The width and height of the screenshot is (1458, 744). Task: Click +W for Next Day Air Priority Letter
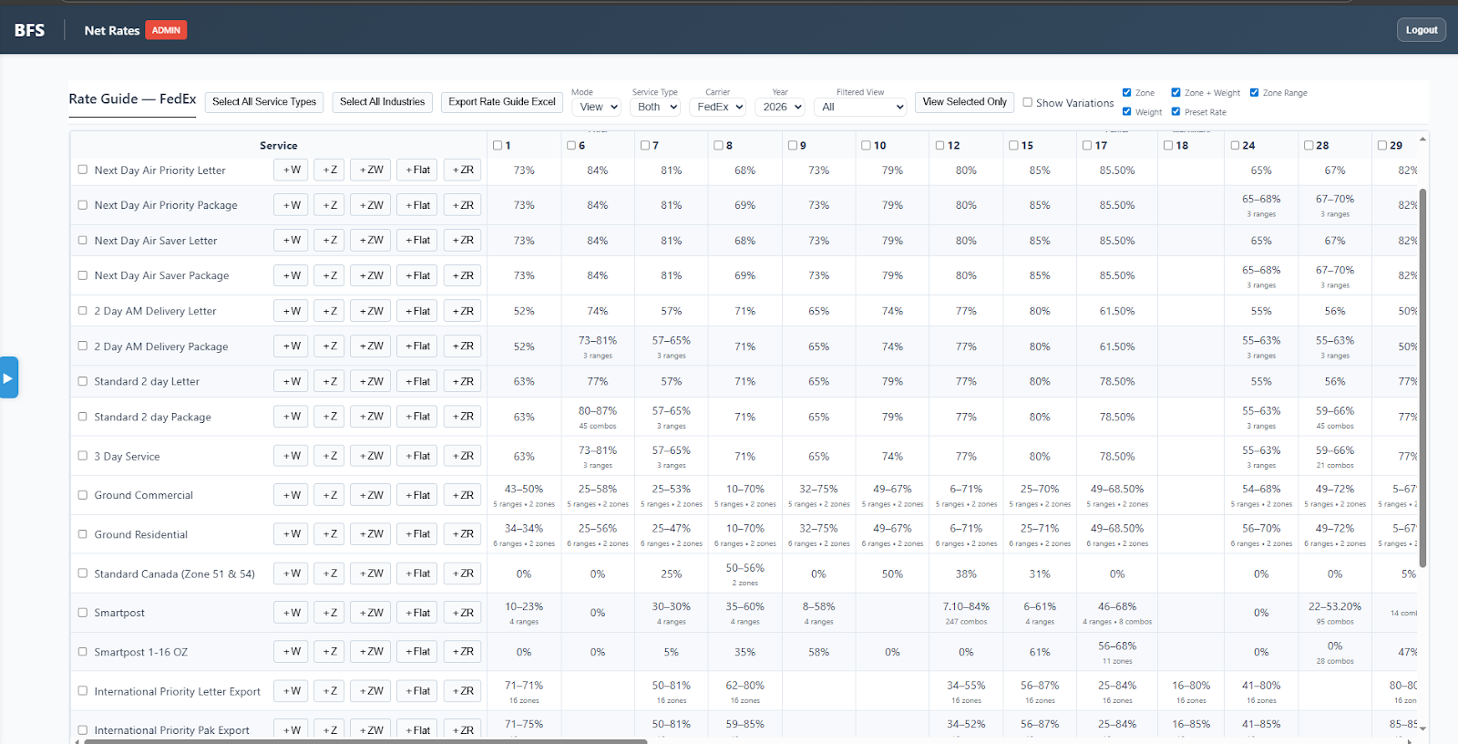[x=291, y=170]
